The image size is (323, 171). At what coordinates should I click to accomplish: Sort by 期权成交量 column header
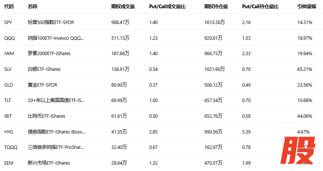click(123, 7)
